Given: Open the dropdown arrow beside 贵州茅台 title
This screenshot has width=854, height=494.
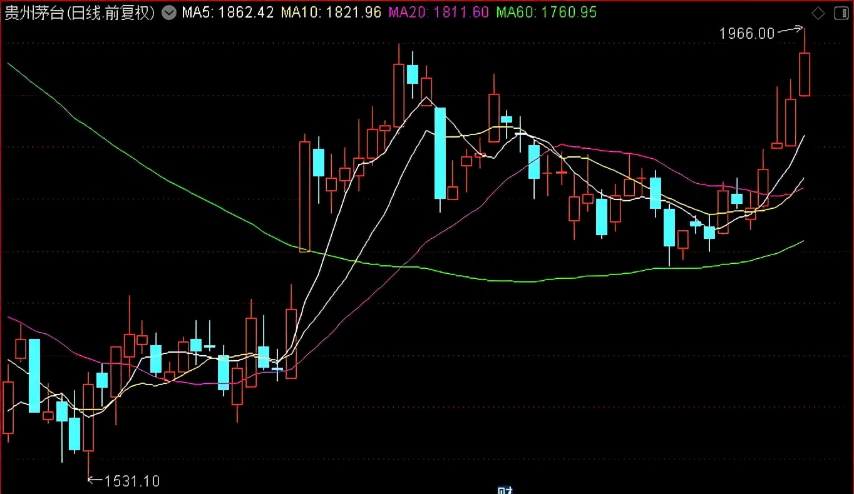Looking at the screenshot, I should tap(169, 13).
